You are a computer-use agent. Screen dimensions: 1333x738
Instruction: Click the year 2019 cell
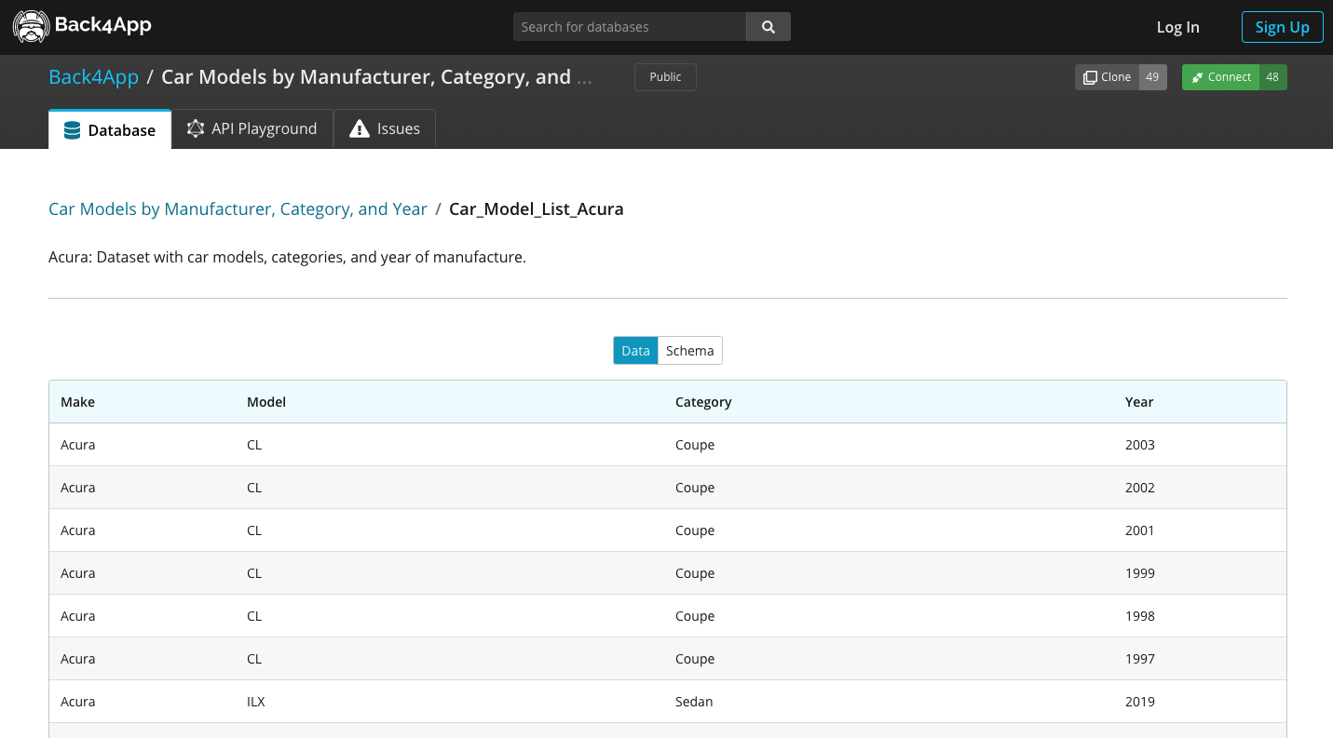pos(1140,702)
